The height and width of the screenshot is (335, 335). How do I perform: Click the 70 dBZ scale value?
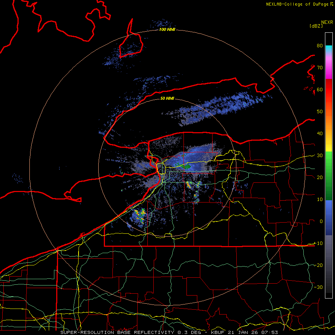(x=320, y=67)
